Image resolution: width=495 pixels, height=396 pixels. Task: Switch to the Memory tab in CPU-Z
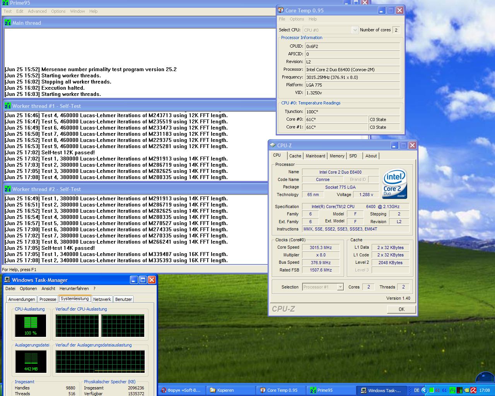coord(337,156)
